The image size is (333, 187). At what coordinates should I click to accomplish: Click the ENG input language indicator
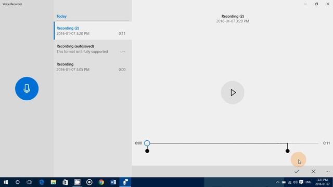click(x=309, y=182)
